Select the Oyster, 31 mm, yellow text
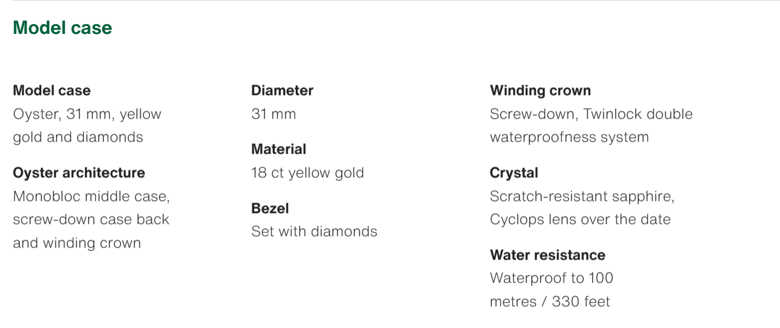This screenshot has width=780, height=328. tap(87, 114)
